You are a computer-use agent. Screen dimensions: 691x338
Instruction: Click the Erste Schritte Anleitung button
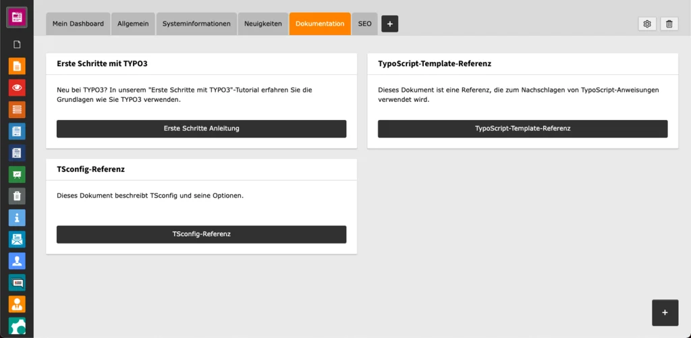click(201, 129)
